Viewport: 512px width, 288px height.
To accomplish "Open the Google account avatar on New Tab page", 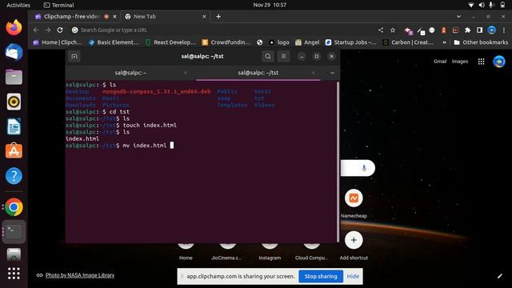I will tap(499, 62).
